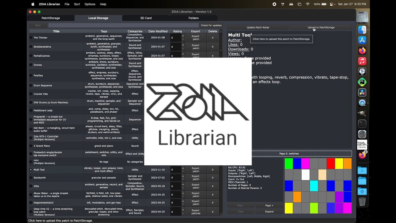The image size is (396, 223).
Task: Sort patches by Rating column header
Action: [x=178, y=31]
